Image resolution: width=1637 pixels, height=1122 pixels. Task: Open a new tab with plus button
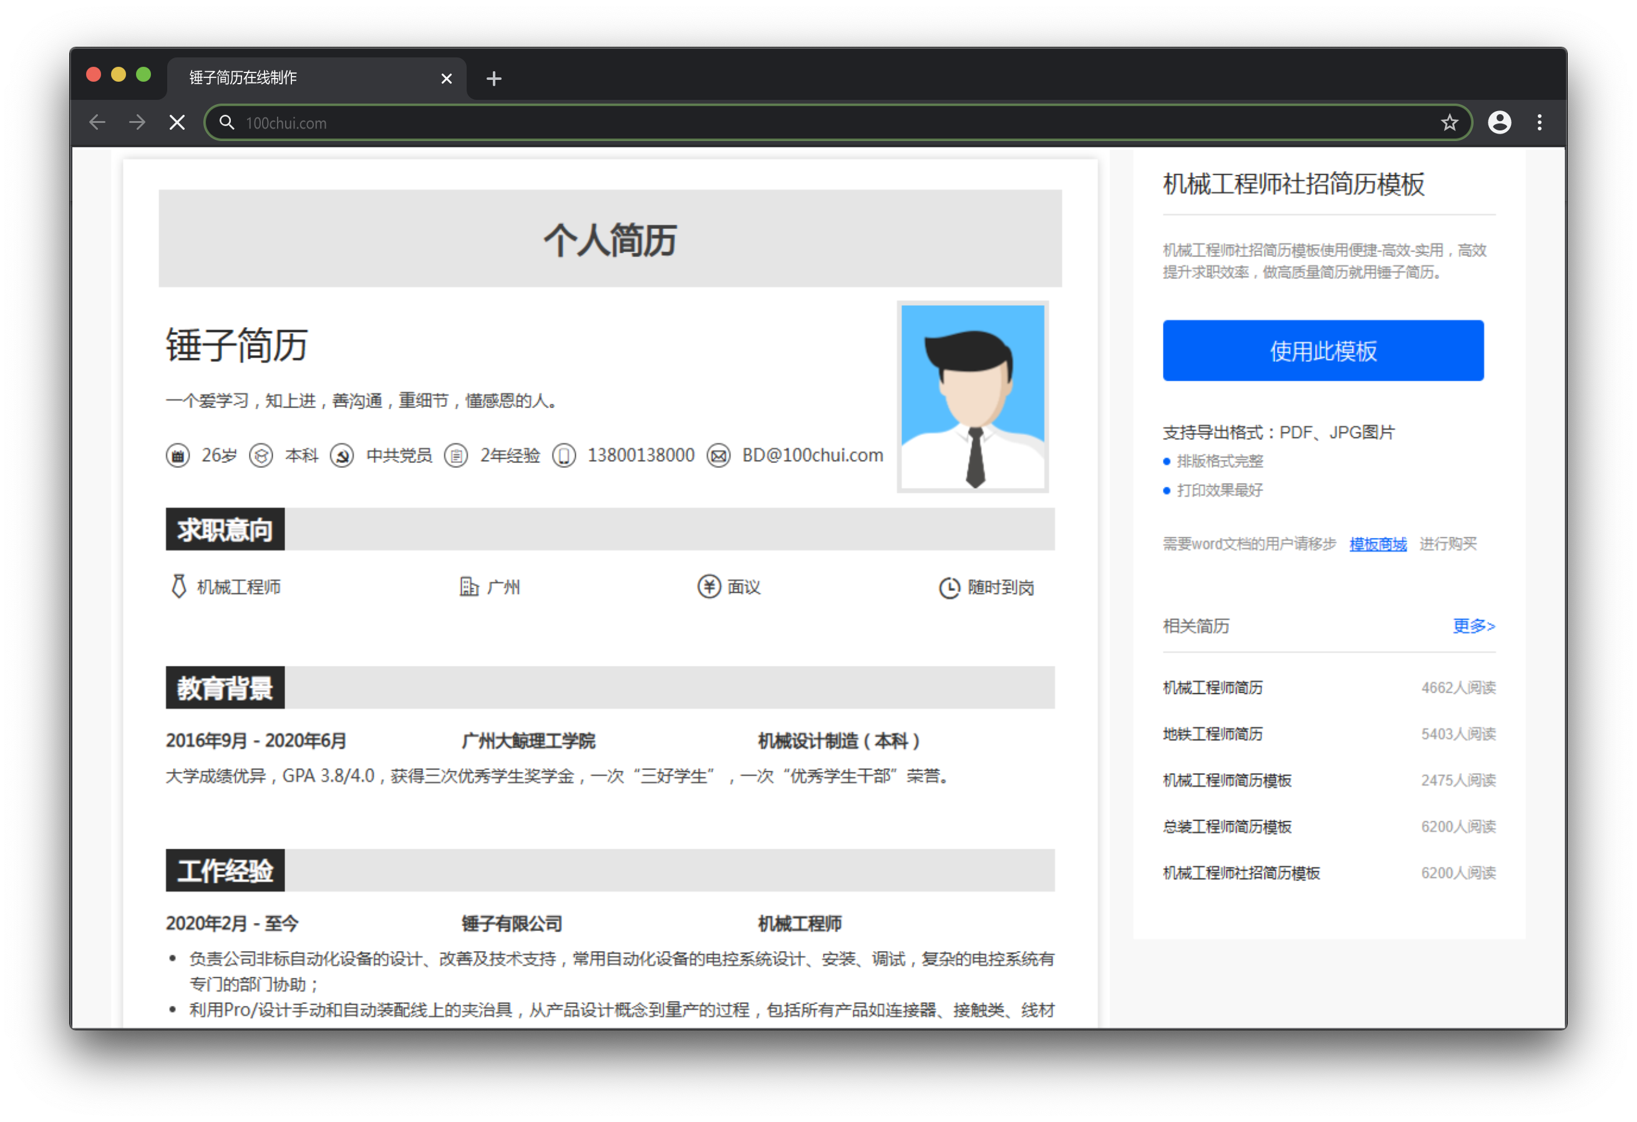click(x=493, y=78)
